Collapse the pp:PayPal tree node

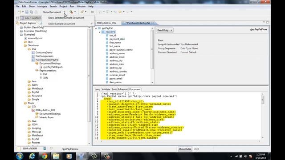click(96, 28)
